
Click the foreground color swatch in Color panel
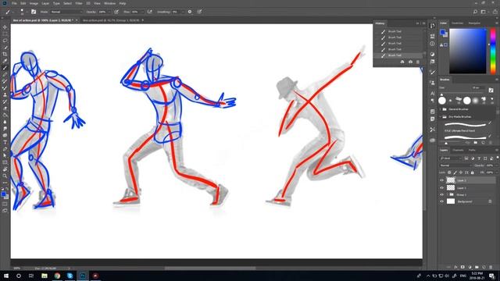443,32
